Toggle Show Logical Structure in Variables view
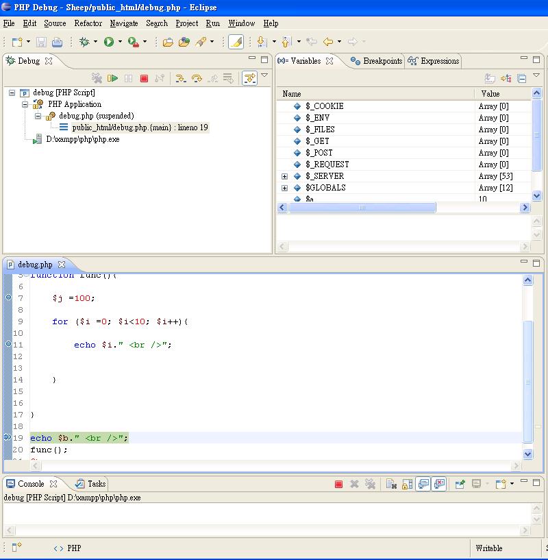The width and height of the screenshot is (548, 560). [506, 78]
